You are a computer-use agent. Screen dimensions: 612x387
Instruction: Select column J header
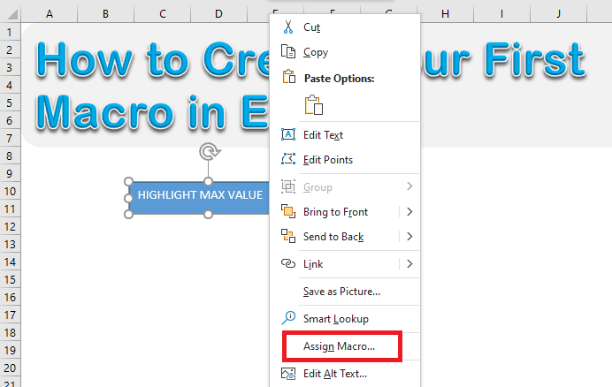coord(558,14)
